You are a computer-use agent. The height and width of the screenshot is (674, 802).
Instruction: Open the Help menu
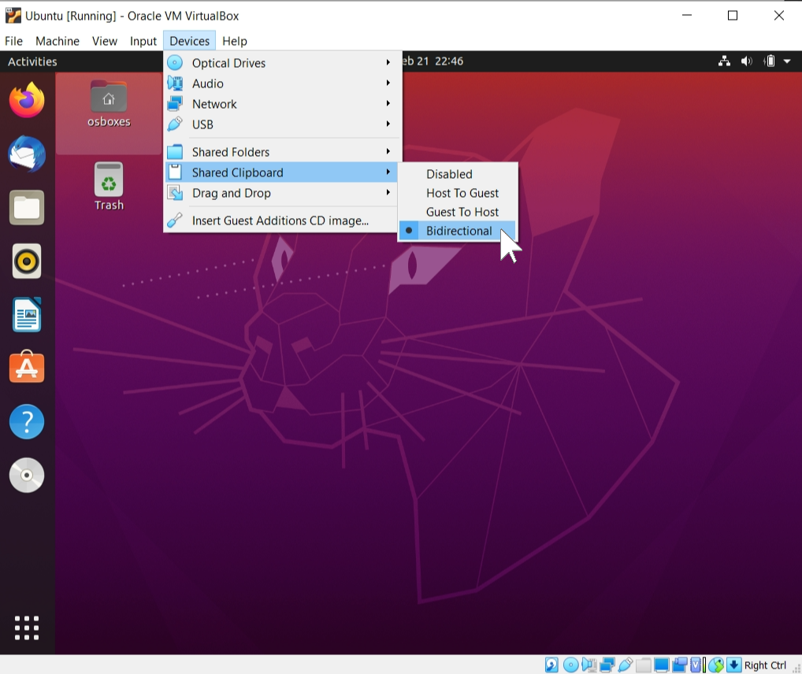235,41
